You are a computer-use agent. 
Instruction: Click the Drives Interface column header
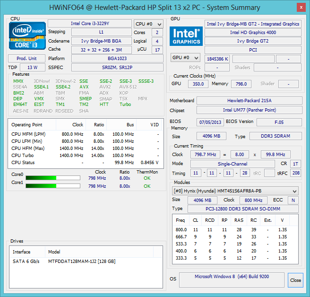pos(27,252)
